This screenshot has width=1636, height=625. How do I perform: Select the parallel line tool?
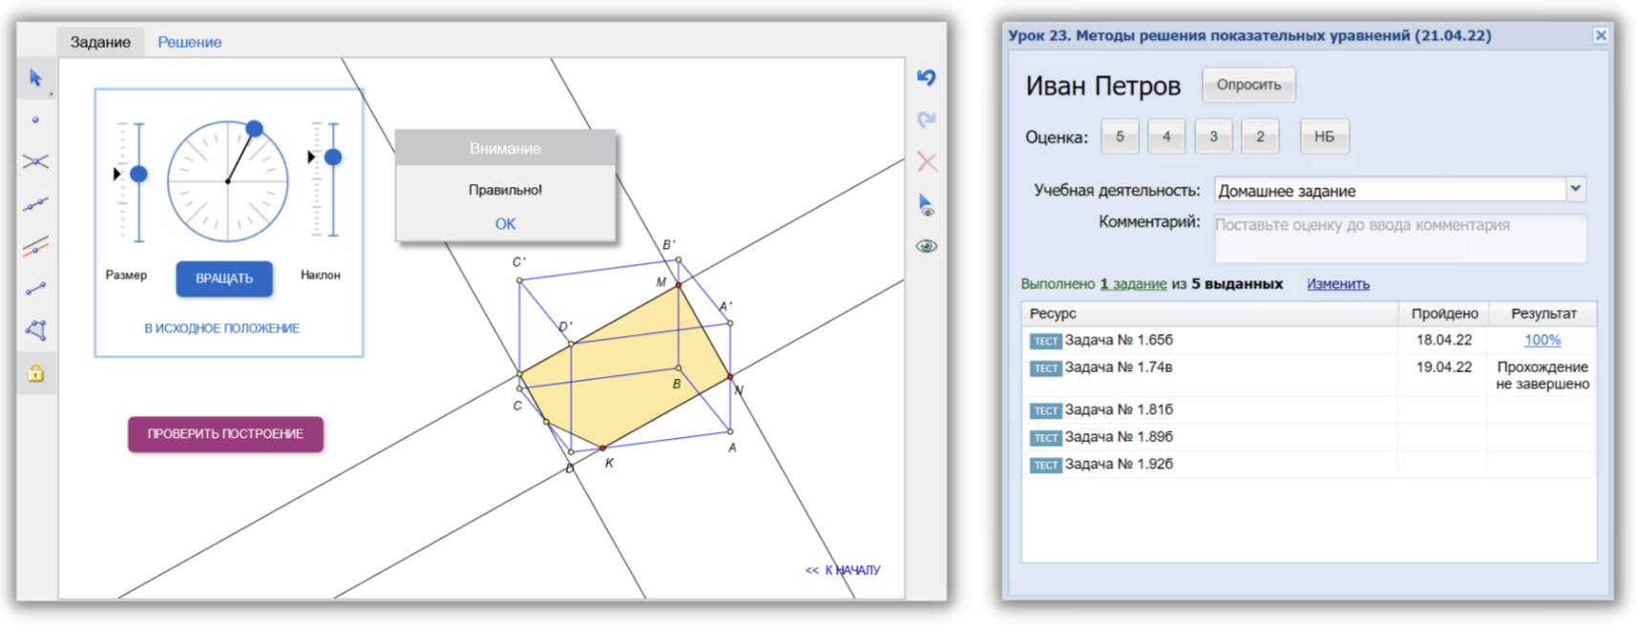coord(35,247)
